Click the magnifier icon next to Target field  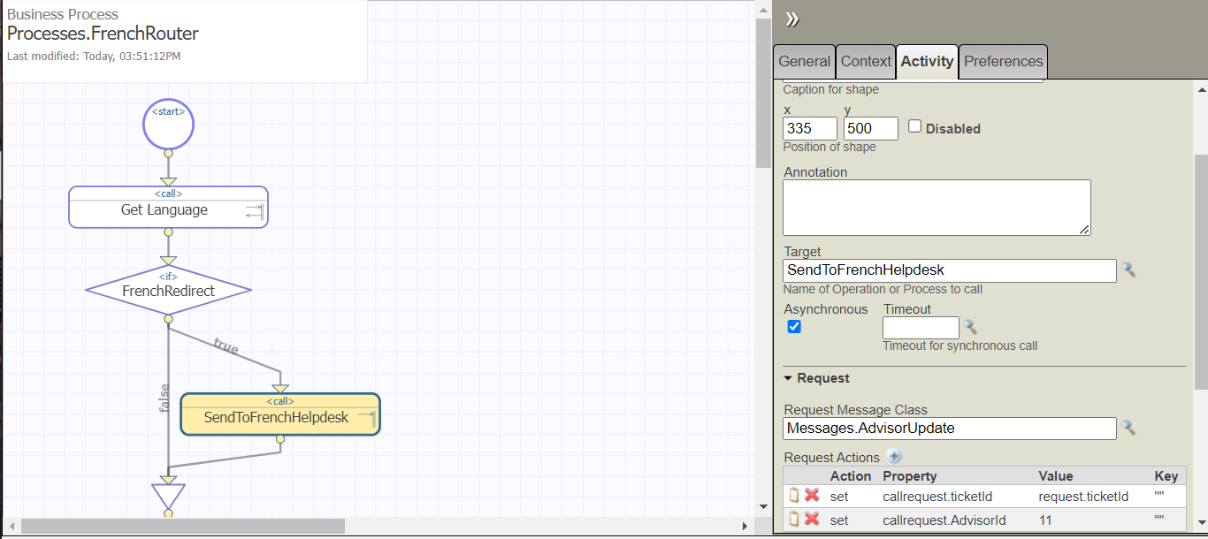pyautogui.click(x=1128, y=269)
